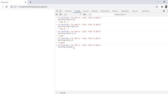Switch to the Console tab
The height and width of the screenshot is (94, 168).
tap(77, 11)
